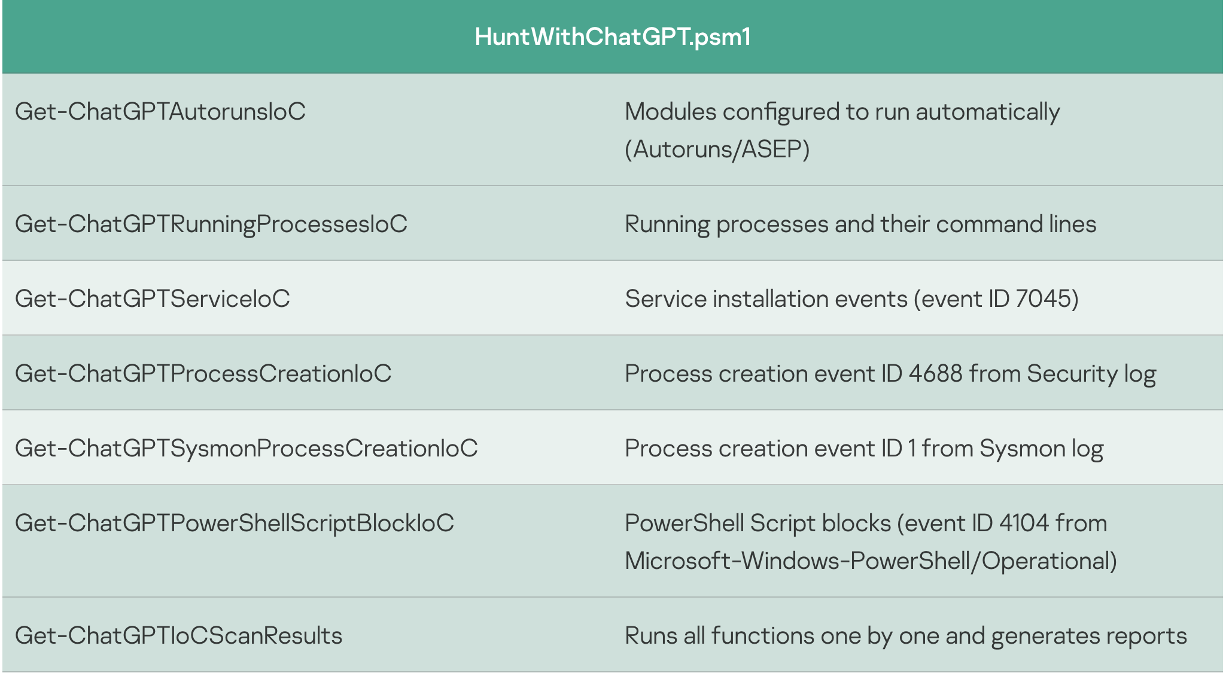
Task: Click the Sysmon log event ID 1 description
Action: pos(864,449)
